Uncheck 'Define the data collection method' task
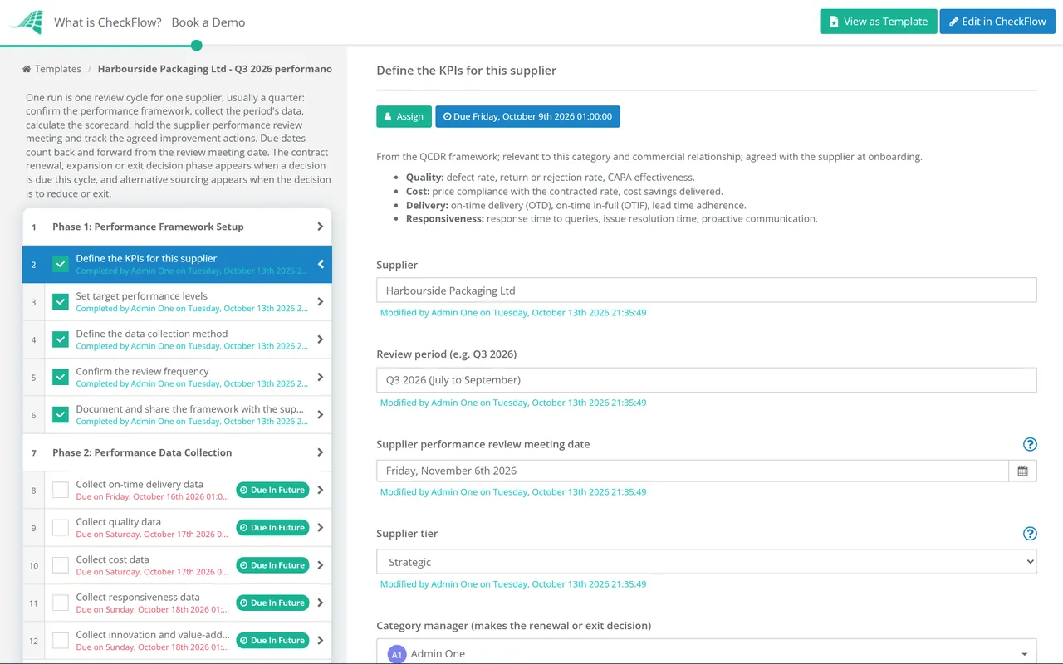 coord(61,339)
